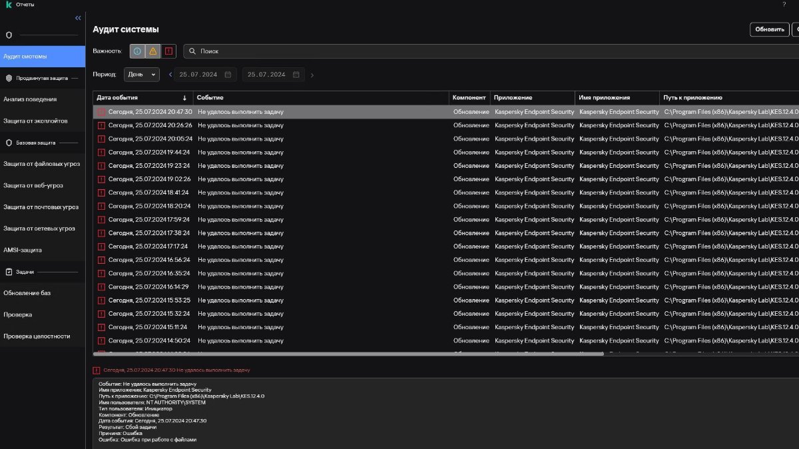Image resolution: width=799 pixels, height=449 pixels.
Task: Go to previous period with left arrow
Action: click(x=170, y=75)
